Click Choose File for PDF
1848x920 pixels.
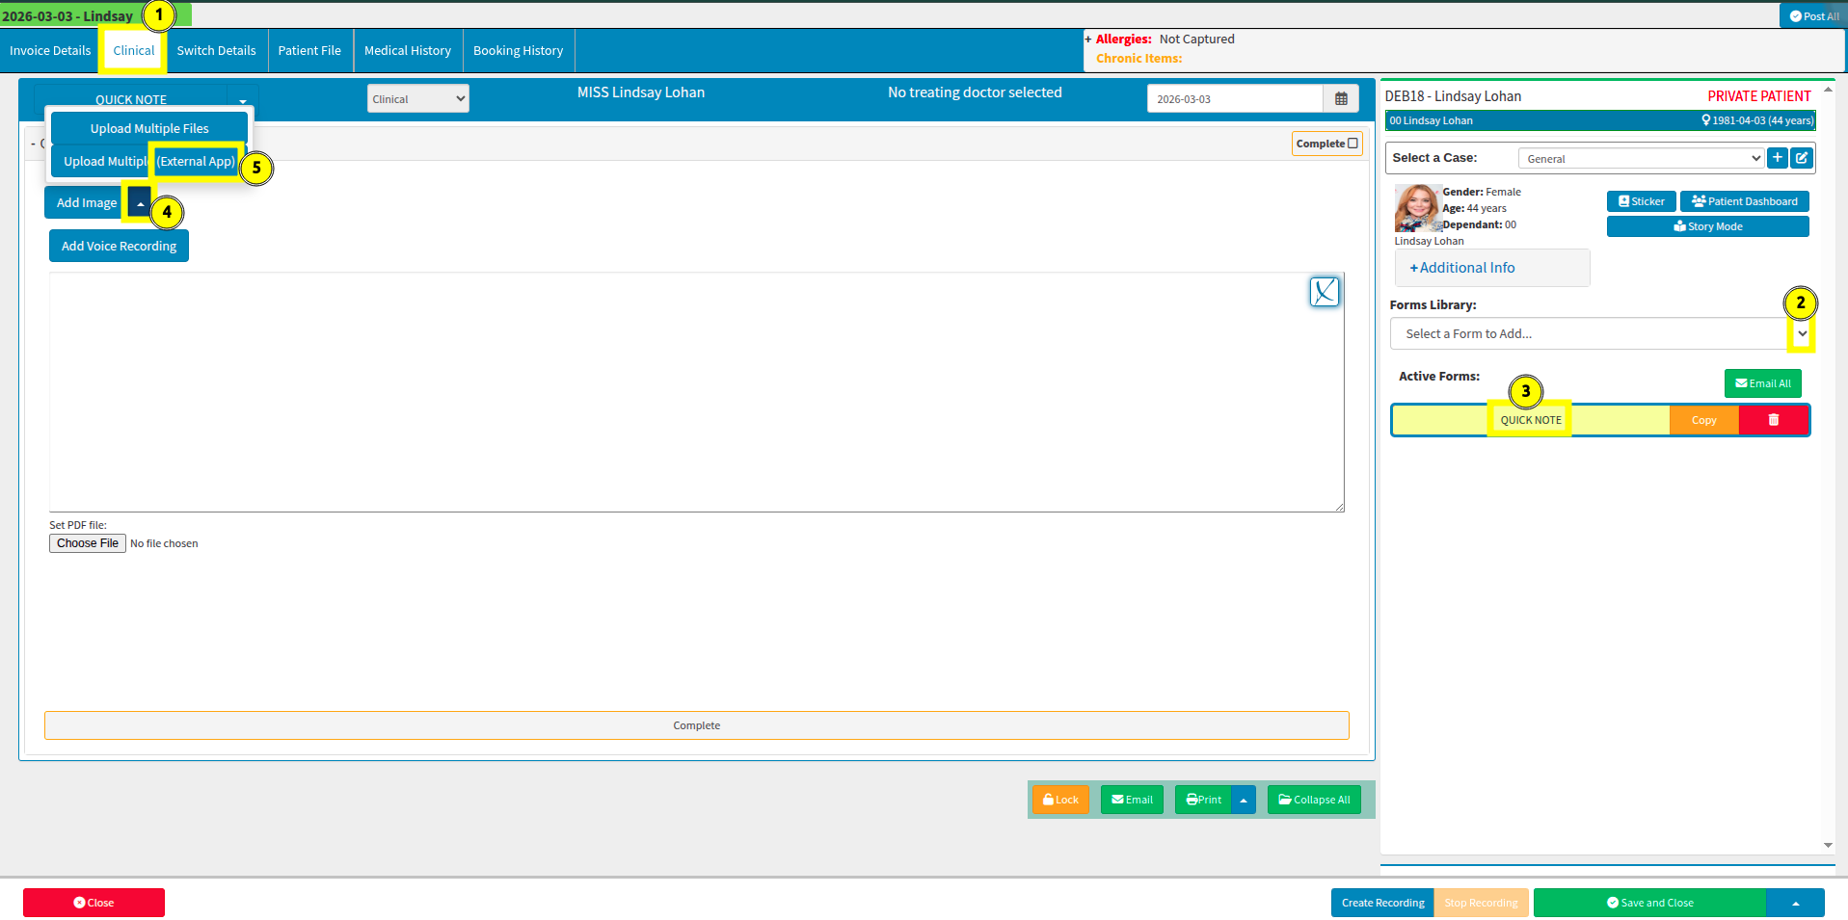pos(88,543)
